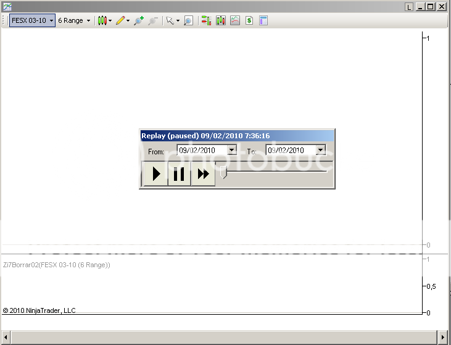
Task: Click the zoom in magnifier icon
Action: pos(138,20)
